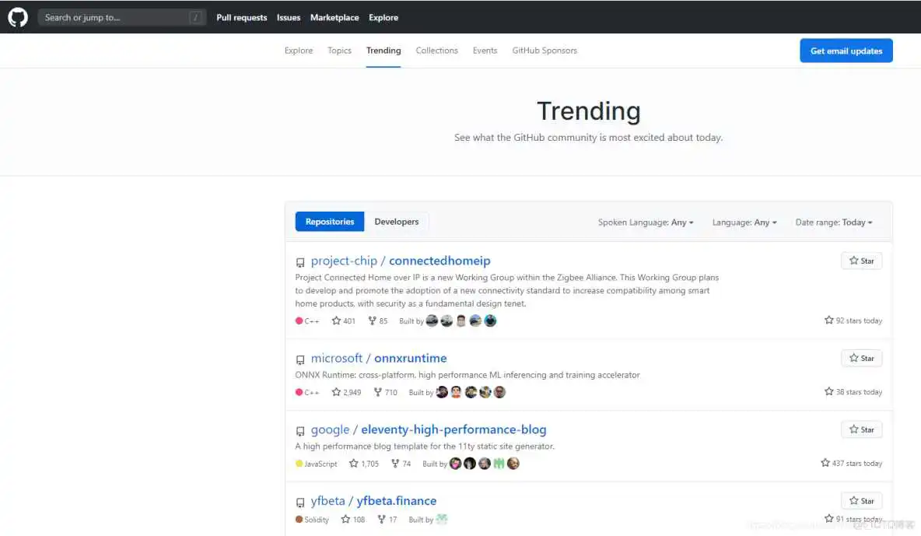921x536 pixels.
Task: Click the slash shortcut key in search
Action: [x=196, y=18]
